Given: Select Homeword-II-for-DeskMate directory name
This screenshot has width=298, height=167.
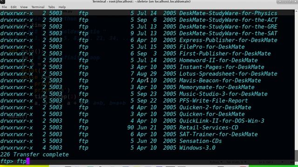Looking at the screenshot, I should tap(218, 60).
